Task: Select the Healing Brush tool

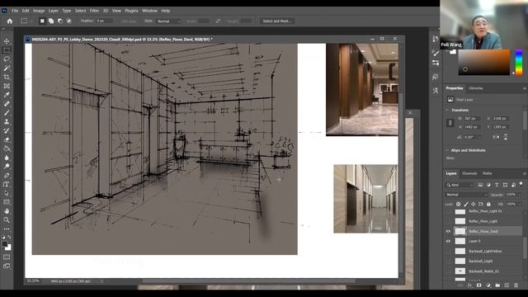Action: tap(7, 104)
